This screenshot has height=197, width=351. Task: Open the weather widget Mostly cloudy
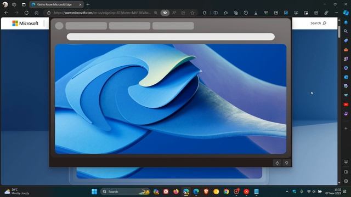tap(17, 192)
